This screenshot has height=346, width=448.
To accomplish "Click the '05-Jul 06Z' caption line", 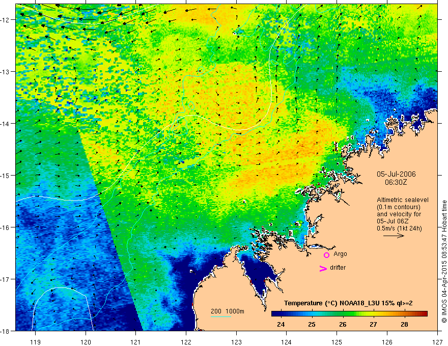I will tap(393, 221).
